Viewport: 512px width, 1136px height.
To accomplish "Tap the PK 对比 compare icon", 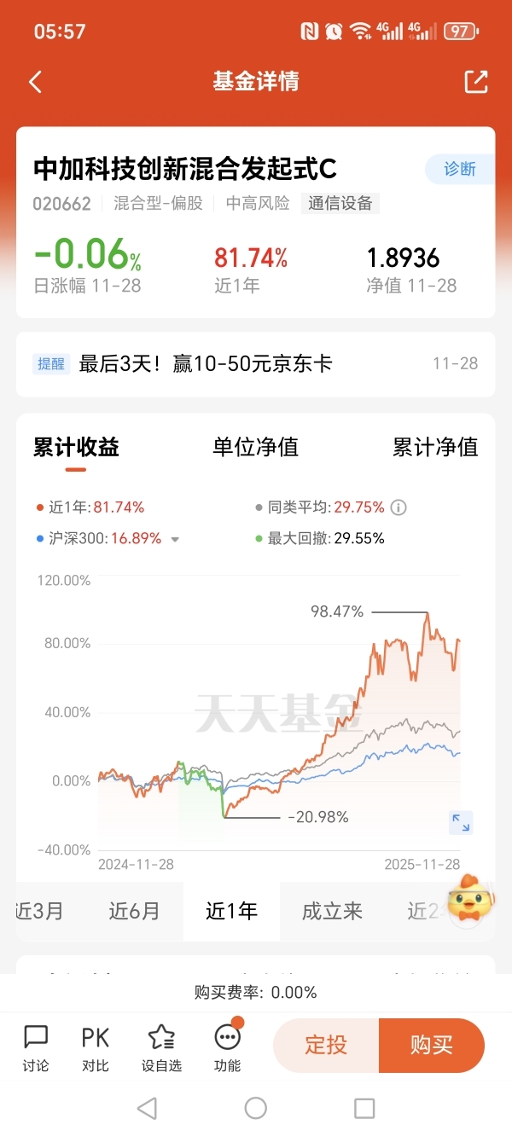I will click(96, 1047).
